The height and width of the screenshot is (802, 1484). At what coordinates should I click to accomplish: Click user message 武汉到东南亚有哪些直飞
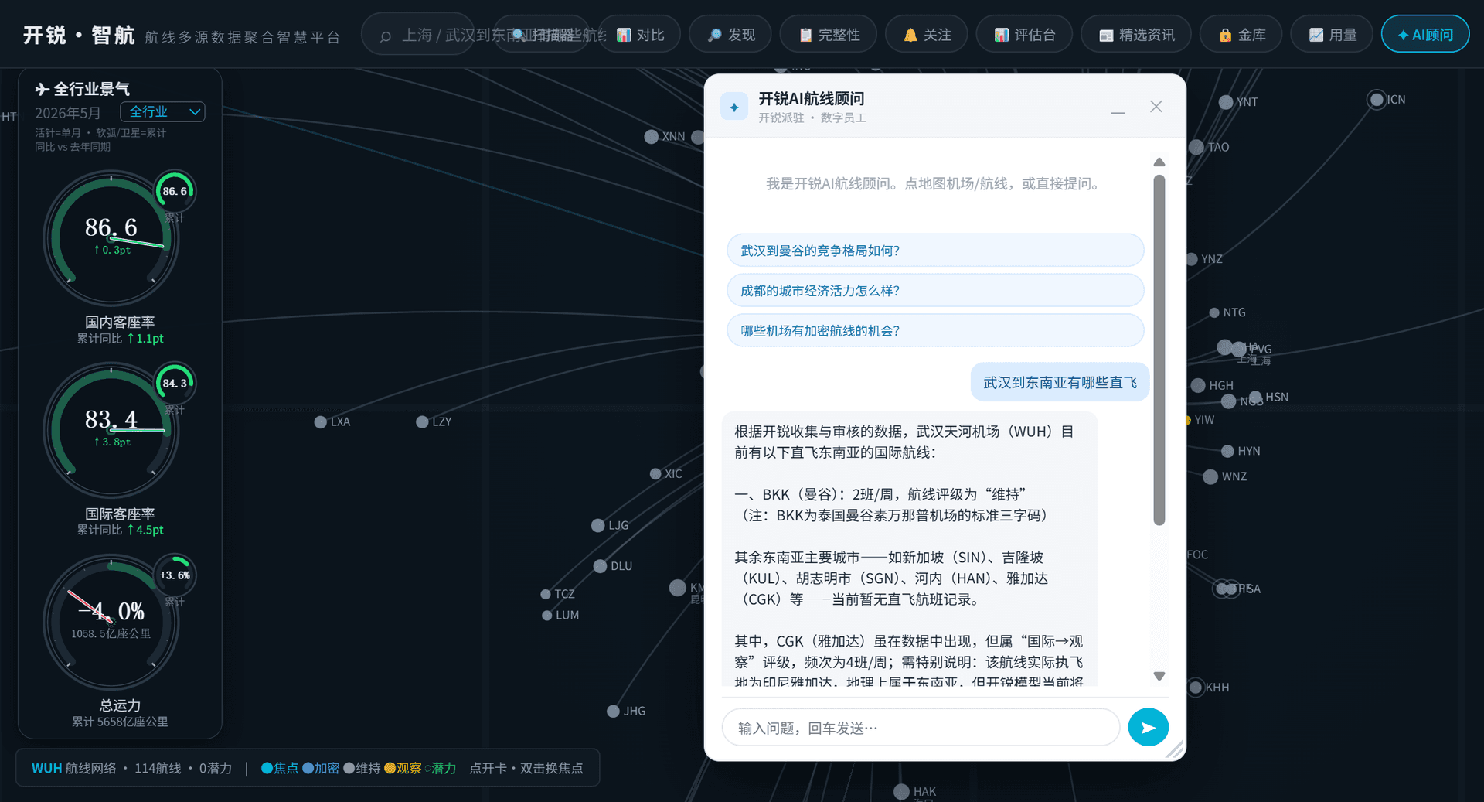(x=1060, y=383)
